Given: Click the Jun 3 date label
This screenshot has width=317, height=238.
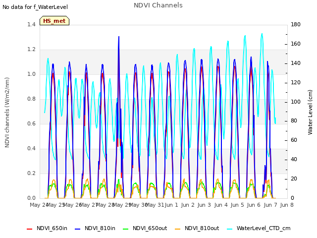Looking at the screenshot, I should click(x=204, y=205).
